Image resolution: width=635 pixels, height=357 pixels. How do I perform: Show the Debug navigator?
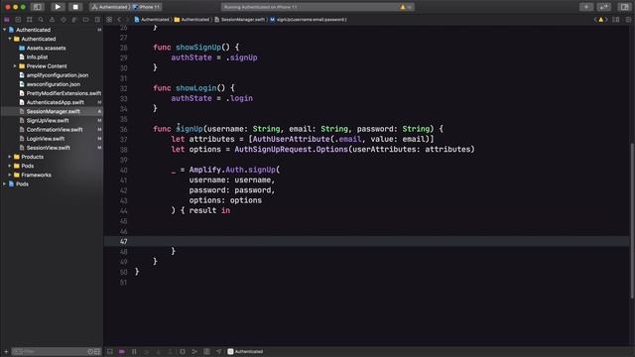(74, 20)
